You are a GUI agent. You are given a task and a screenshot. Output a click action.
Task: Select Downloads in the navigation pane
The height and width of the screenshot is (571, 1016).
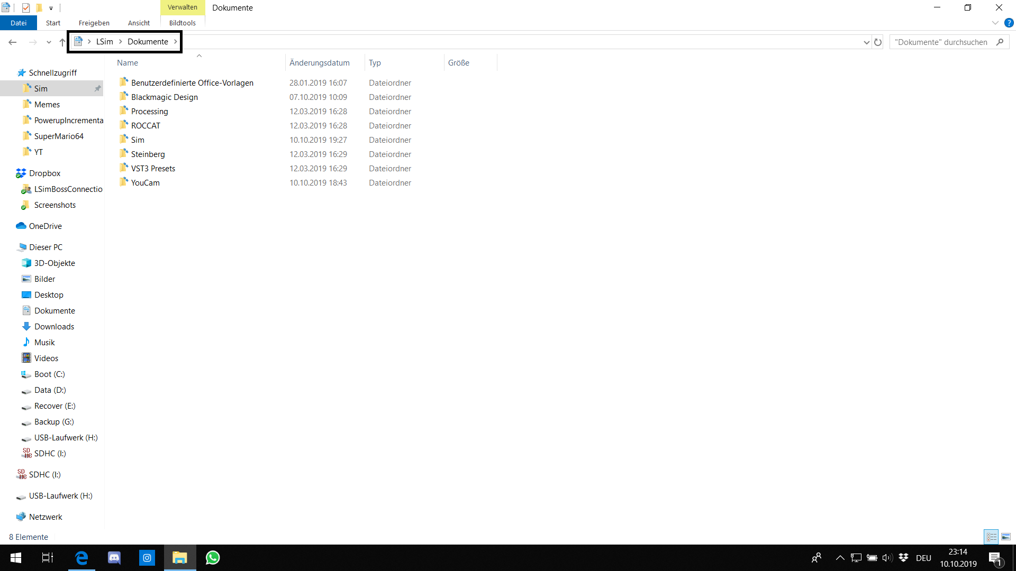click(54, 327)
